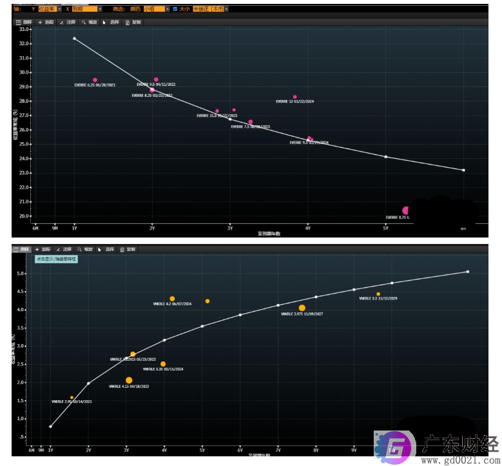502x466 pixels.
Task: Click the 点击显示/隐藏图释框 tooltip label
Action: pyautogui.click(x=56, y=259)
